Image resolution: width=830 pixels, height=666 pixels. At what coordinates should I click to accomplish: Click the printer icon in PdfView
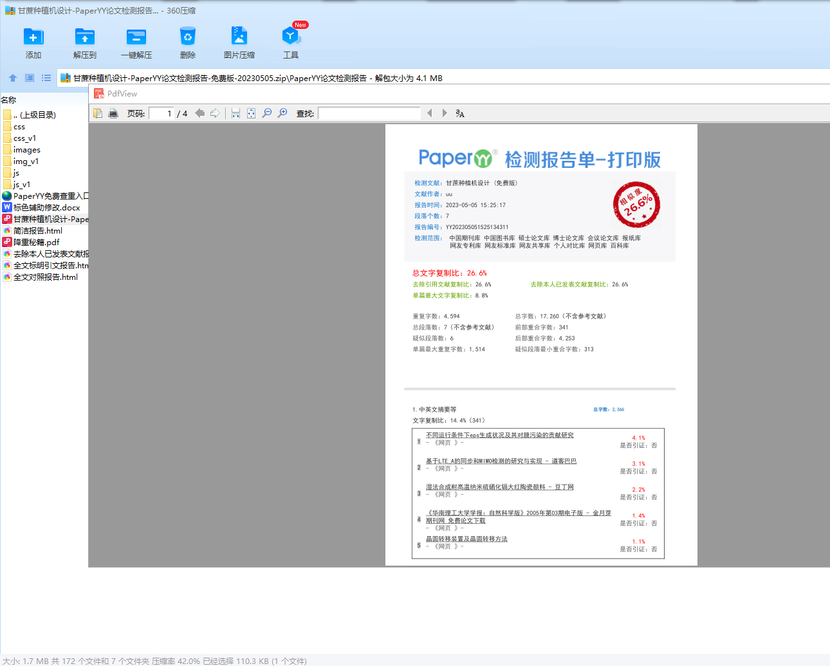[113, 113]
